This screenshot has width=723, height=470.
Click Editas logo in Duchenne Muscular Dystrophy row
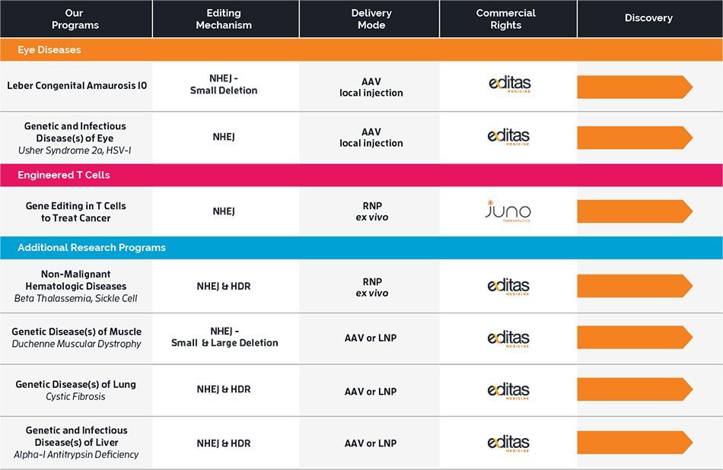pyautogui.click(x=508, y=338)
